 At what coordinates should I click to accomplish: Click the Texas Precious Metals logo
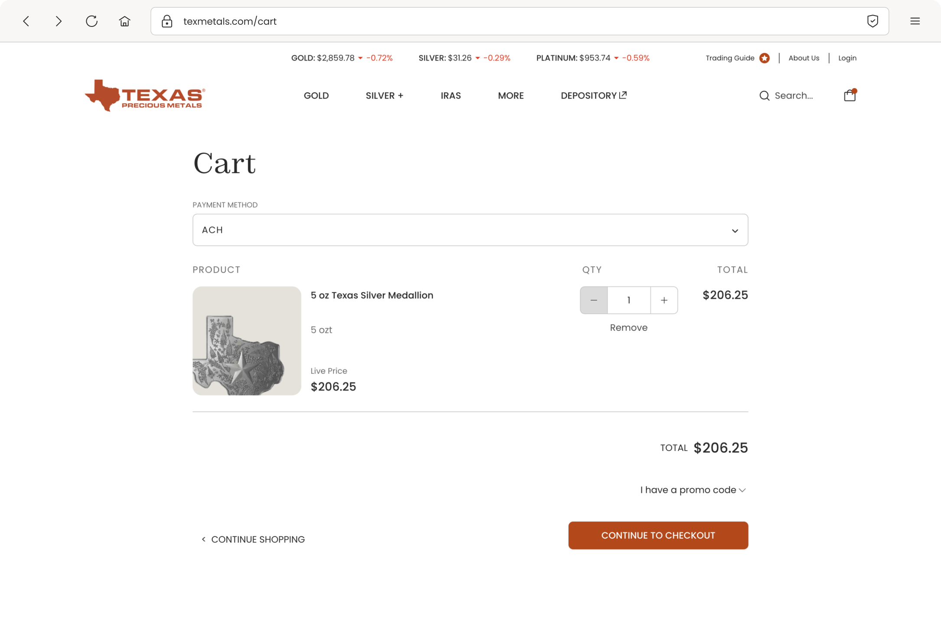[x=145, y=95]
